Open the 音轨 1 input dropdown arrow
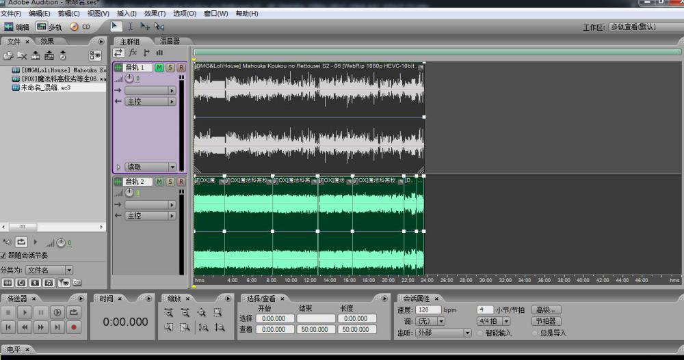 pos(172,91)
